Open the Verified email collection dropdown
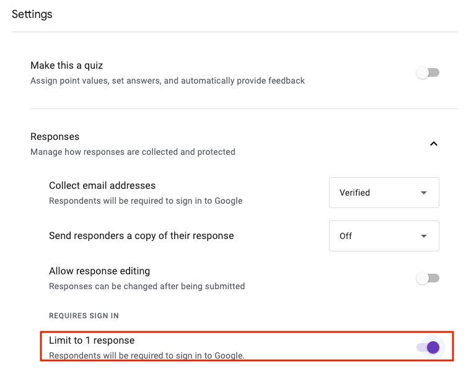This screenshot has width=466, height=379. click(x=384, y=193)
